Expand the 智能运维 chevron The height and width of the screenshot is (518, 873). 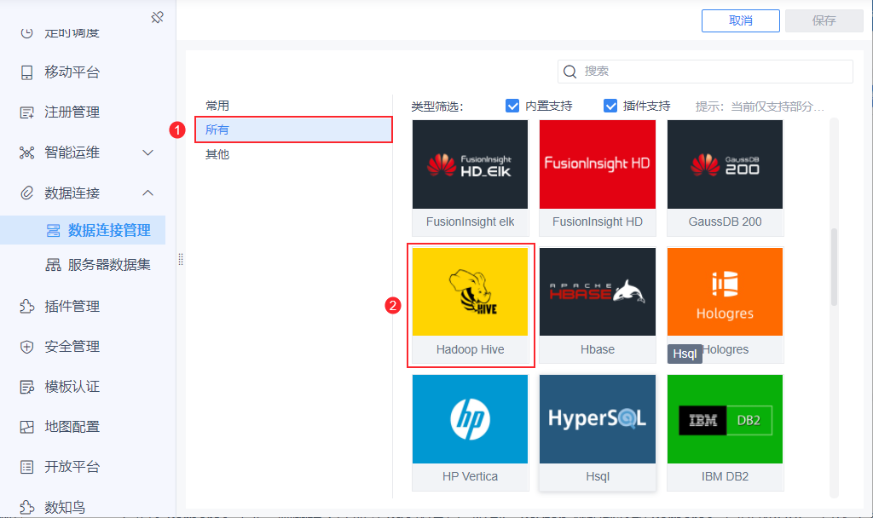(x=147, y=153)
